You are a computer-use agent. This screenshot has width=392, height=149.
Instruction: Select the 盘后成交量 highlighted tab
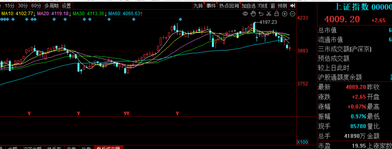(x=108, y=148)
